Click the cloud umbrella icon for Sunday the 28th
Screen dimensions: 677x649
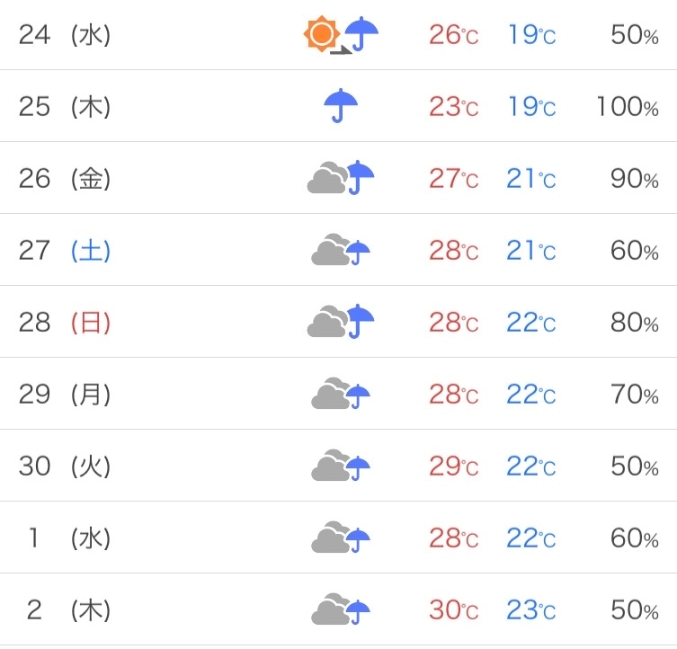(x=341, y=321)
